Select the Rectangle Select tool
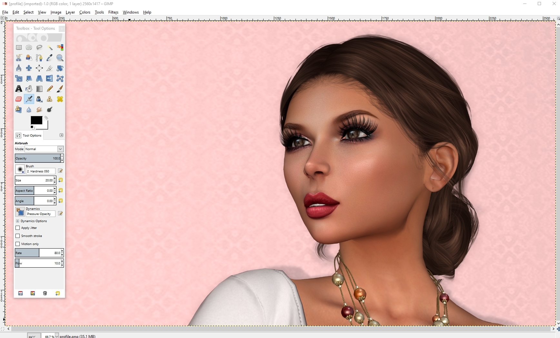This screenshot has width=560, height=338. click(x=19, y=47)
